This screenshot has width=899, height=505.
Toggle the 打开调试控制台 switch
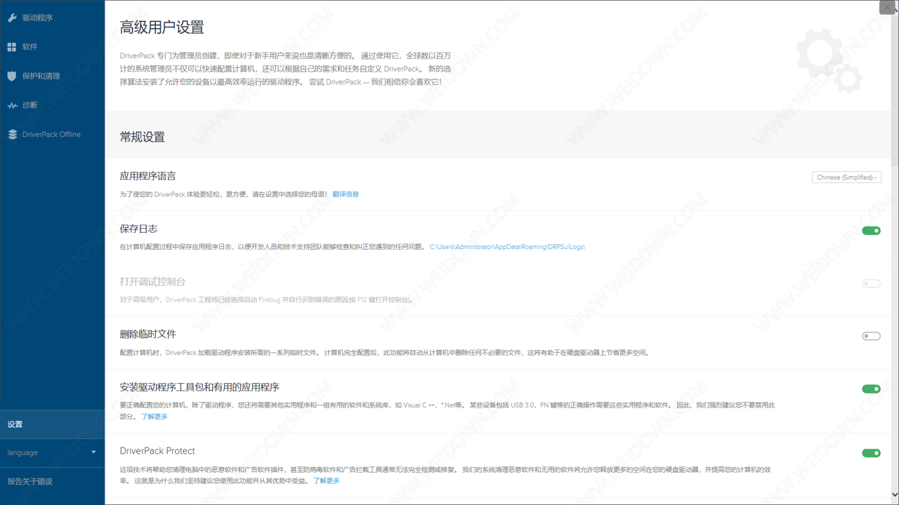tap(871, 283)
